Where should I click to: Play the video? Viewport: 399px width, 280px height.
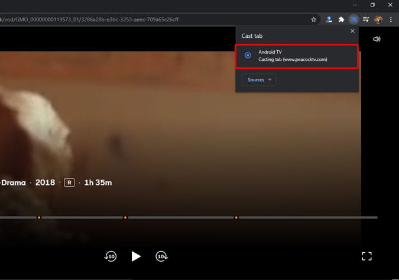136,256
